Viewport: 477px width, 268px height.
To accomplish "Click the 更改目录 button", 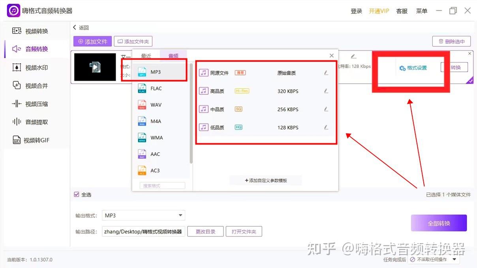I will coord(205,232).
